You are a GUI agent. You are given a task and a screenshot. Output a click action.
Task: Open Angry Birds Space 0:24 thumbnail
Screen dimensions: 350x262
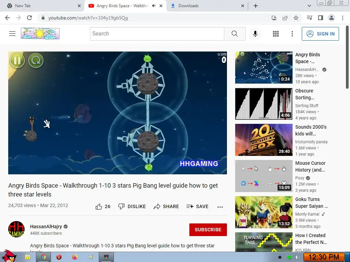click(264, 68)
